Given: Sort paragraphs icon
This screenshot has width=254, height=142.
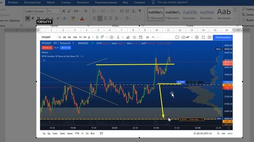Looking at the screenshot, I should pyautogui.click(x=134, y=11).
